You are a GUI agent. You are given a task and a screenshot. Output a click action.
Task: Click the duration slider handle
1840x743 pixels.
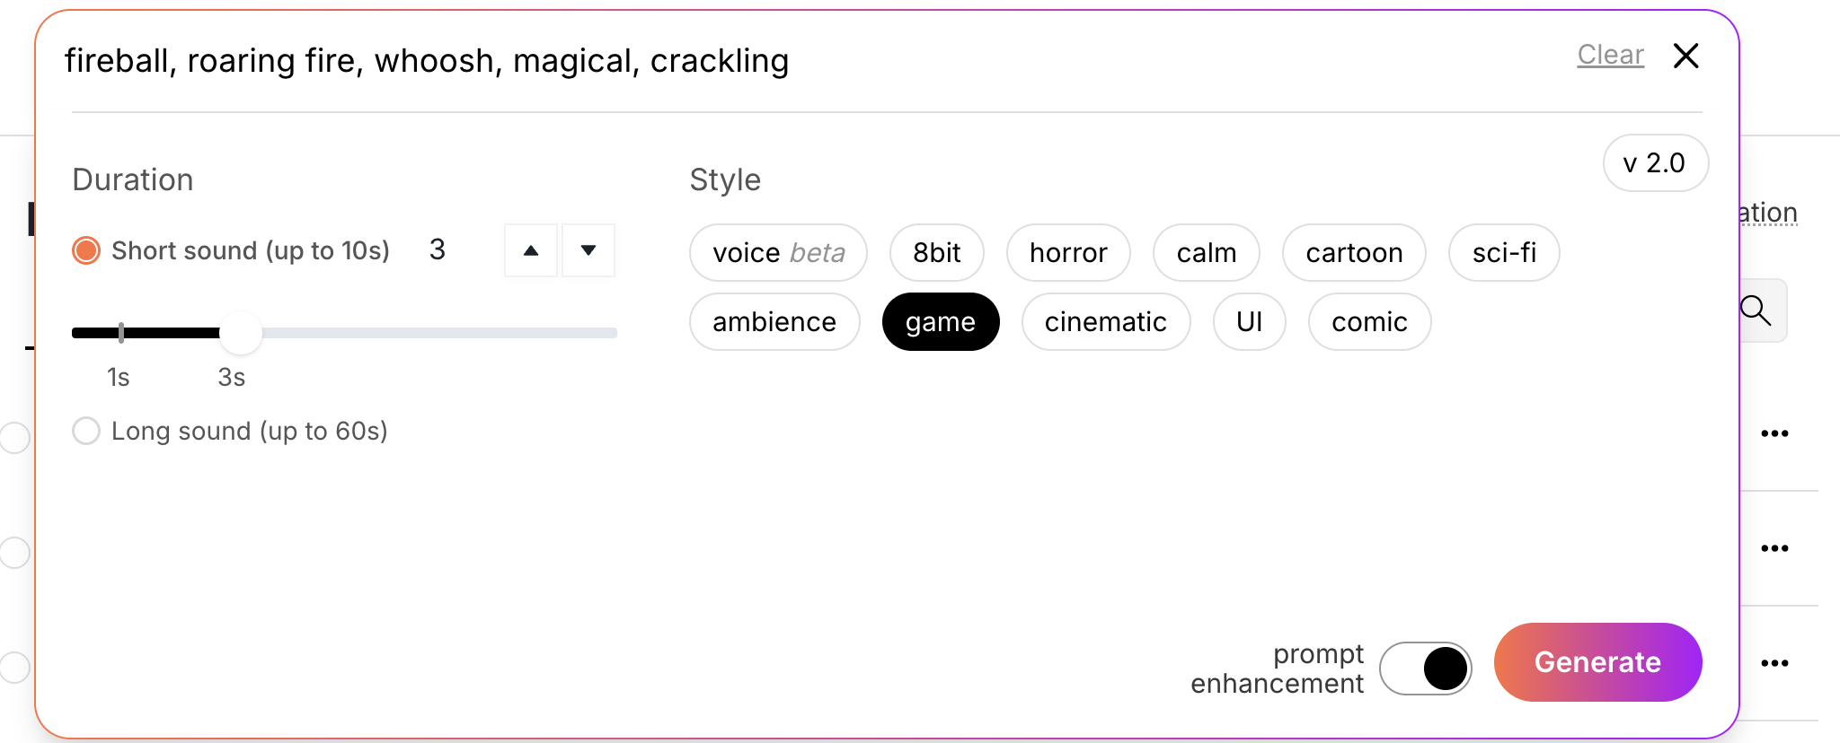point(240,333)
